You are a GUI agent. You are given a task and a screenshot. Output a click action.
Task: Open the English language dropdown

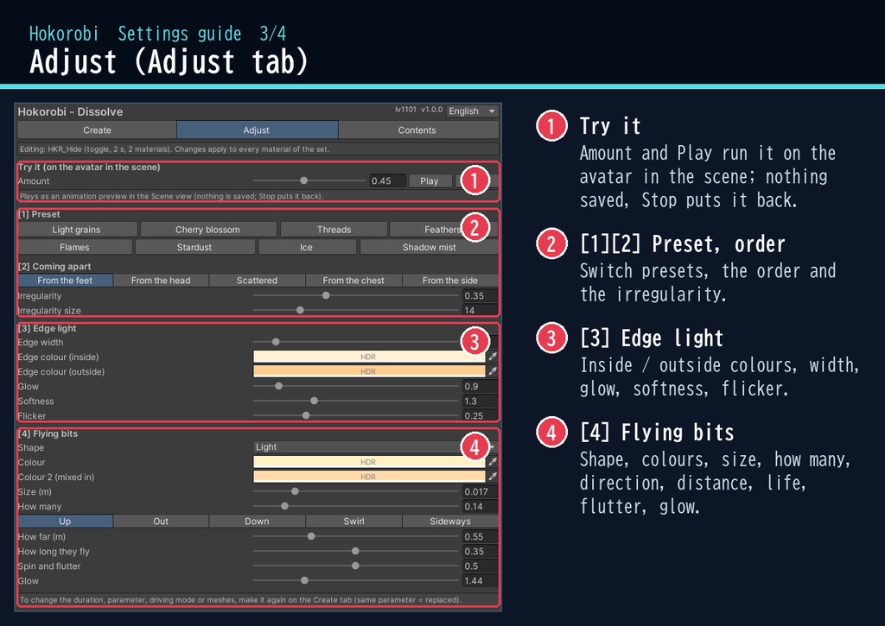coord(472,111)
